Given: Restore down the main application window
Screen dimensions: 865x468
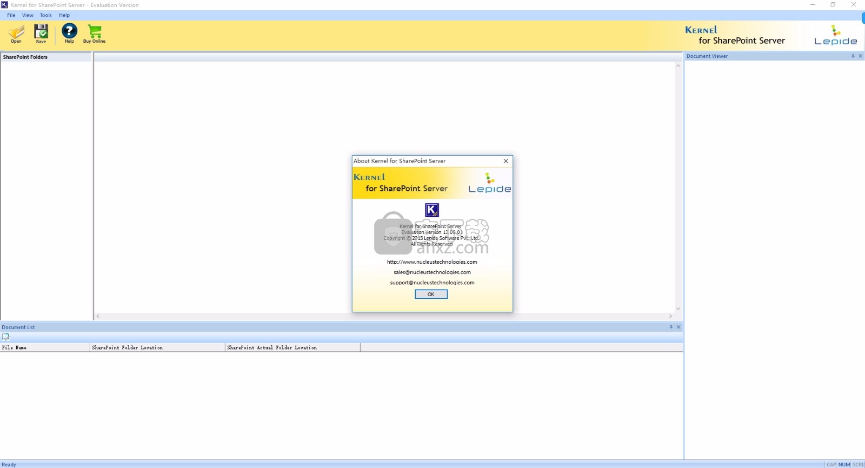Looking at the screenshot, I should pos(833,5).
